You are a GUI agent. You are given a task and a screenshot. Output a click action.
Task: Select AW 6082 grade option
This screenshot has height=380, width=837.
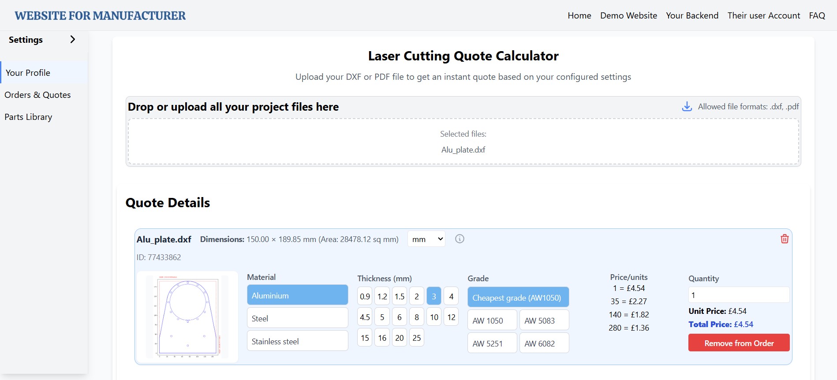click(x=544, y=343)
